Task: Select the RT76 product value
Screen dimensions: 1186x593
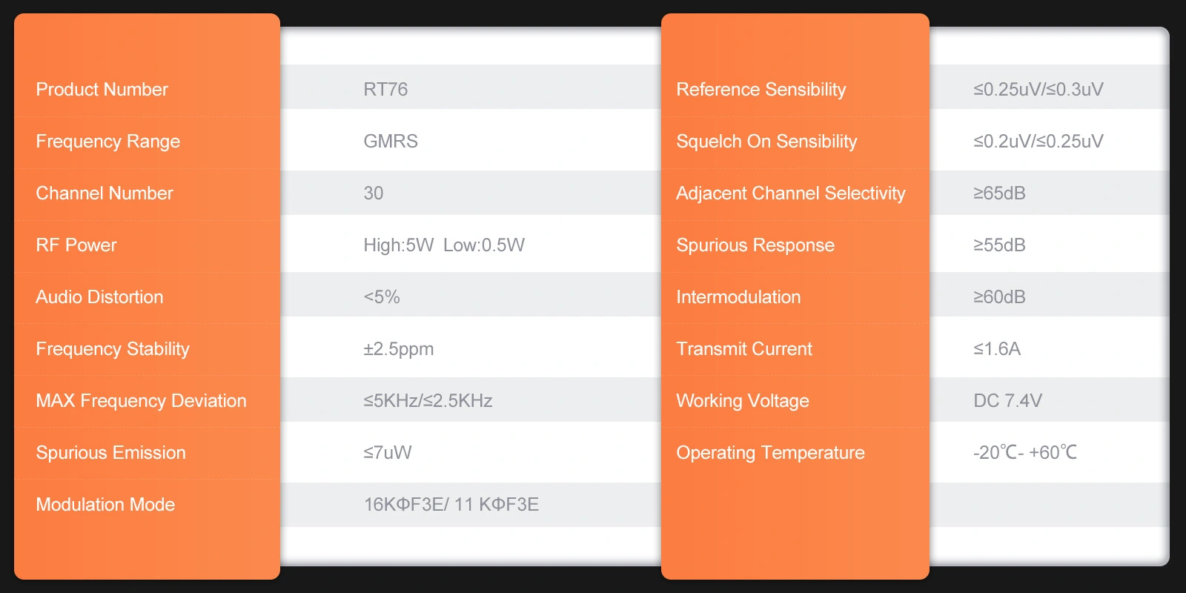Action: tap(385, 90)
